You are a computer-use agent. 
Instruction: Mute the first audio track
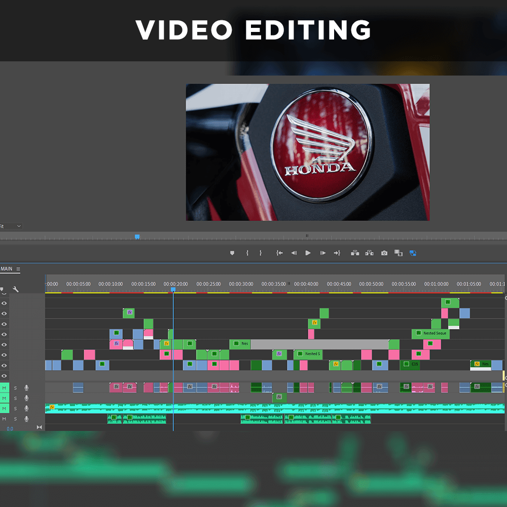[4, 388]
